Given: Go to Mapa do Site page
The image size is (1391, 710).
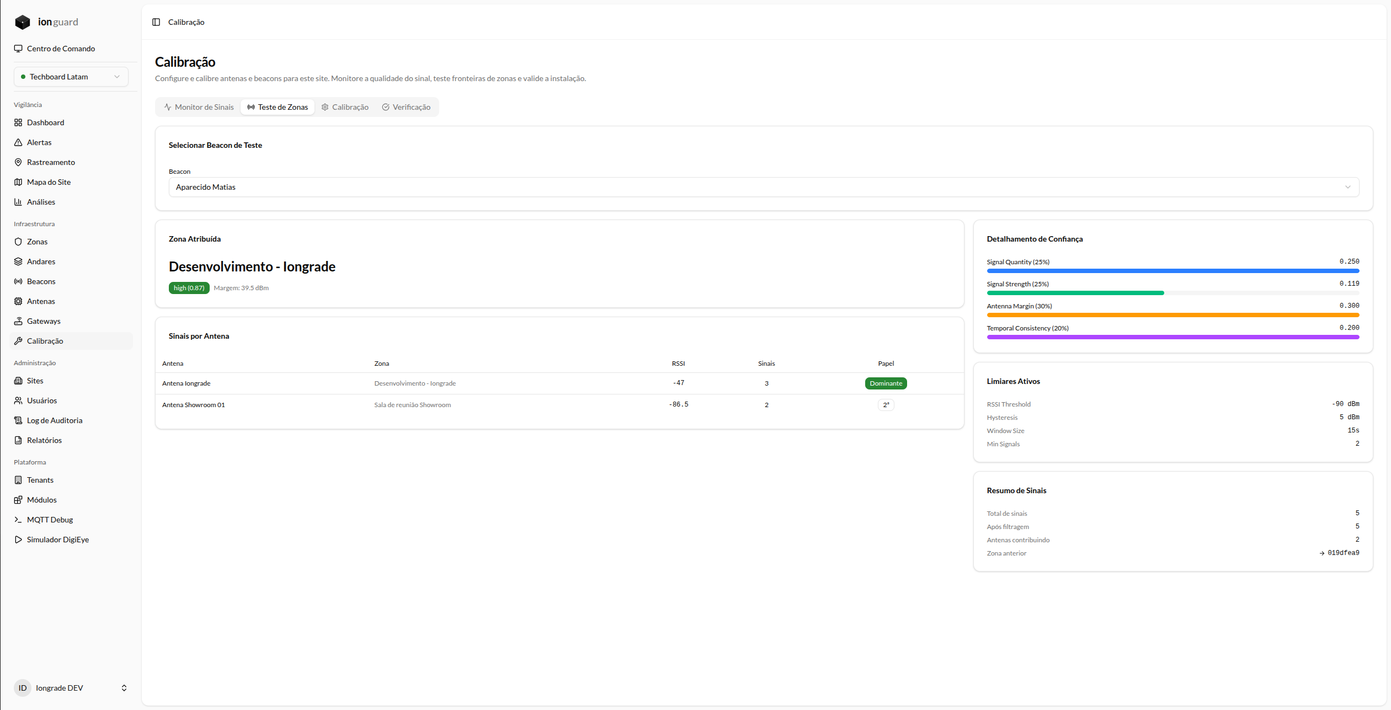Looking at the screenshot, I should tap(71, 182).
